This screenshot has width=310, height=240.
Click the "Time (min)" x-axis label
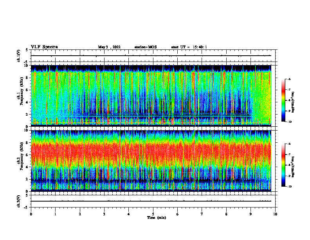click(x=157, y=218)
